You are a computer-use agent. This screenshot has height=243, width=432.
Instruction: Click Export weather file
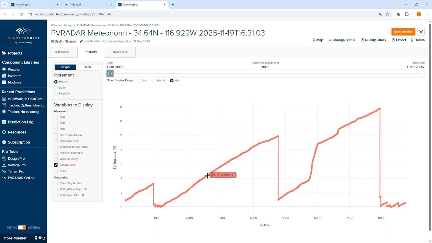[x=399, y=40]
